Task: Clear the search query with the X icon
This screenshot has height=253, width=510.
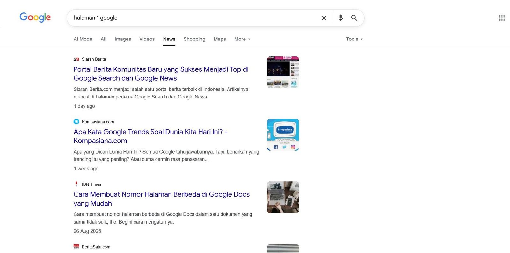Action: click(x=324, y=18)
